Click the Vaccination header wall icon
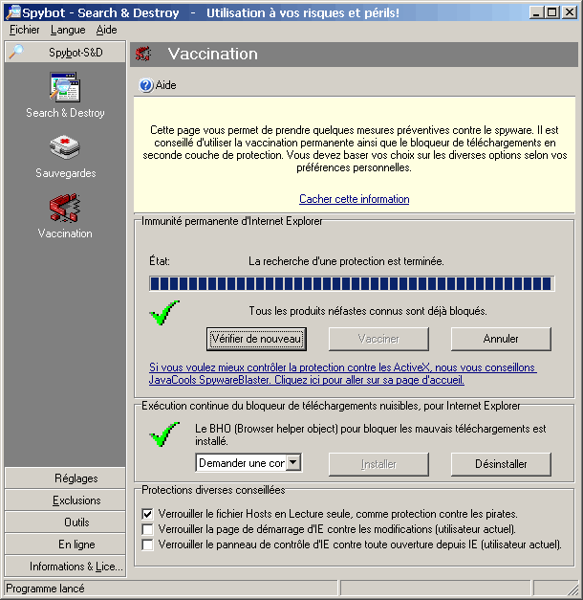583x600 pixels. coord(143,54)
